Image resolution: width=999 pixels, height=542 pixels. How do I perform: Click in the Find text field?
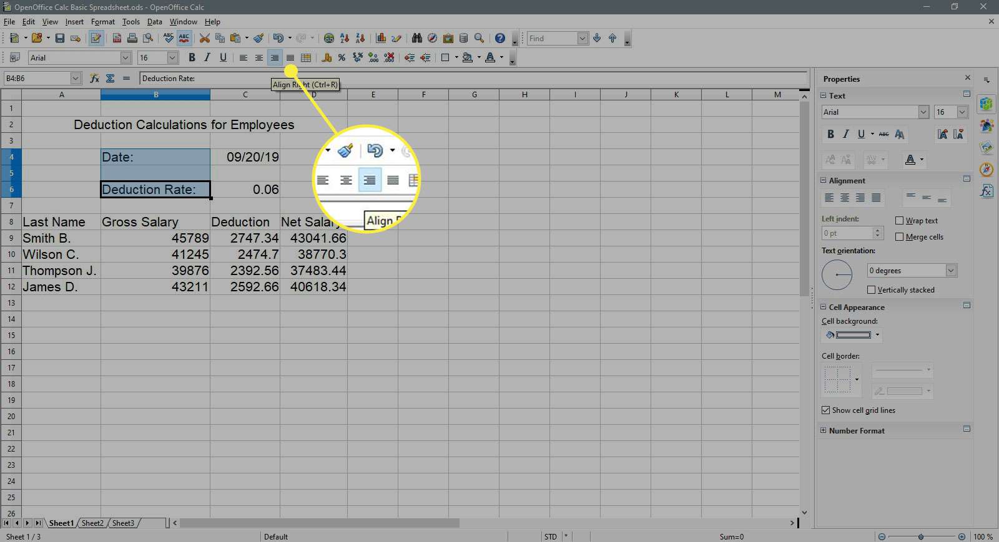pos(553,38)
